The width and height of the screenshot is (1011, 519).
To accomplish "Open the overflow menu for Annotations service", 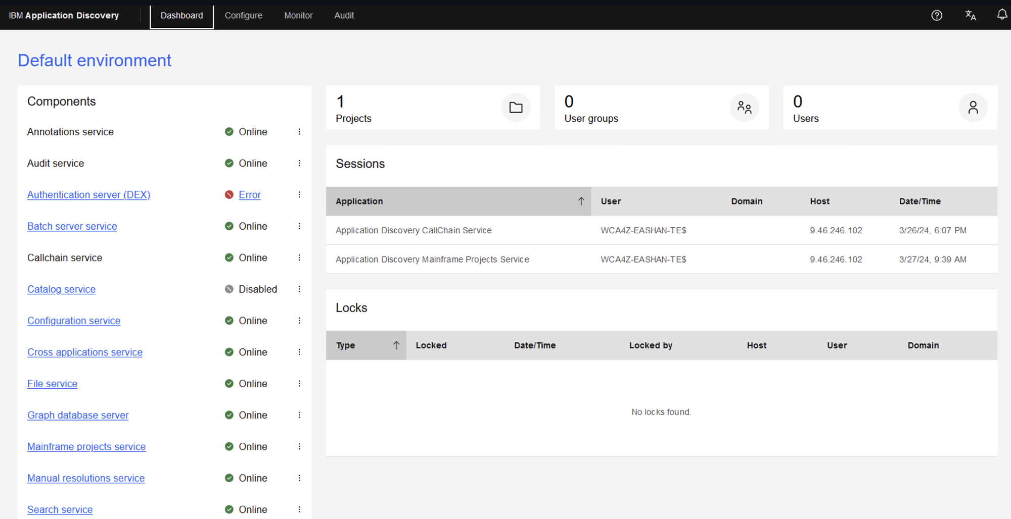I will 299,132.
